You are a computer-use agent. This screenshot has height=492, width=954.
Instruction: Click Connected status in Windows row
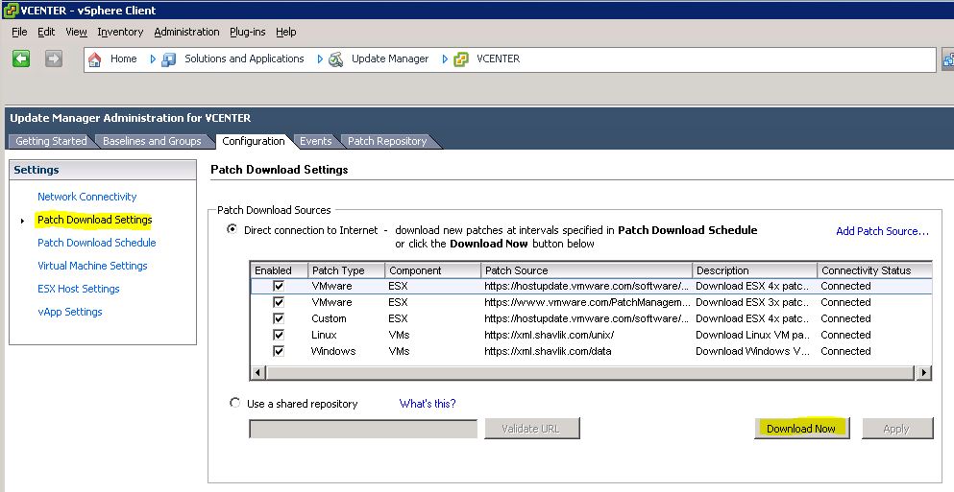[x=845, y=352]
